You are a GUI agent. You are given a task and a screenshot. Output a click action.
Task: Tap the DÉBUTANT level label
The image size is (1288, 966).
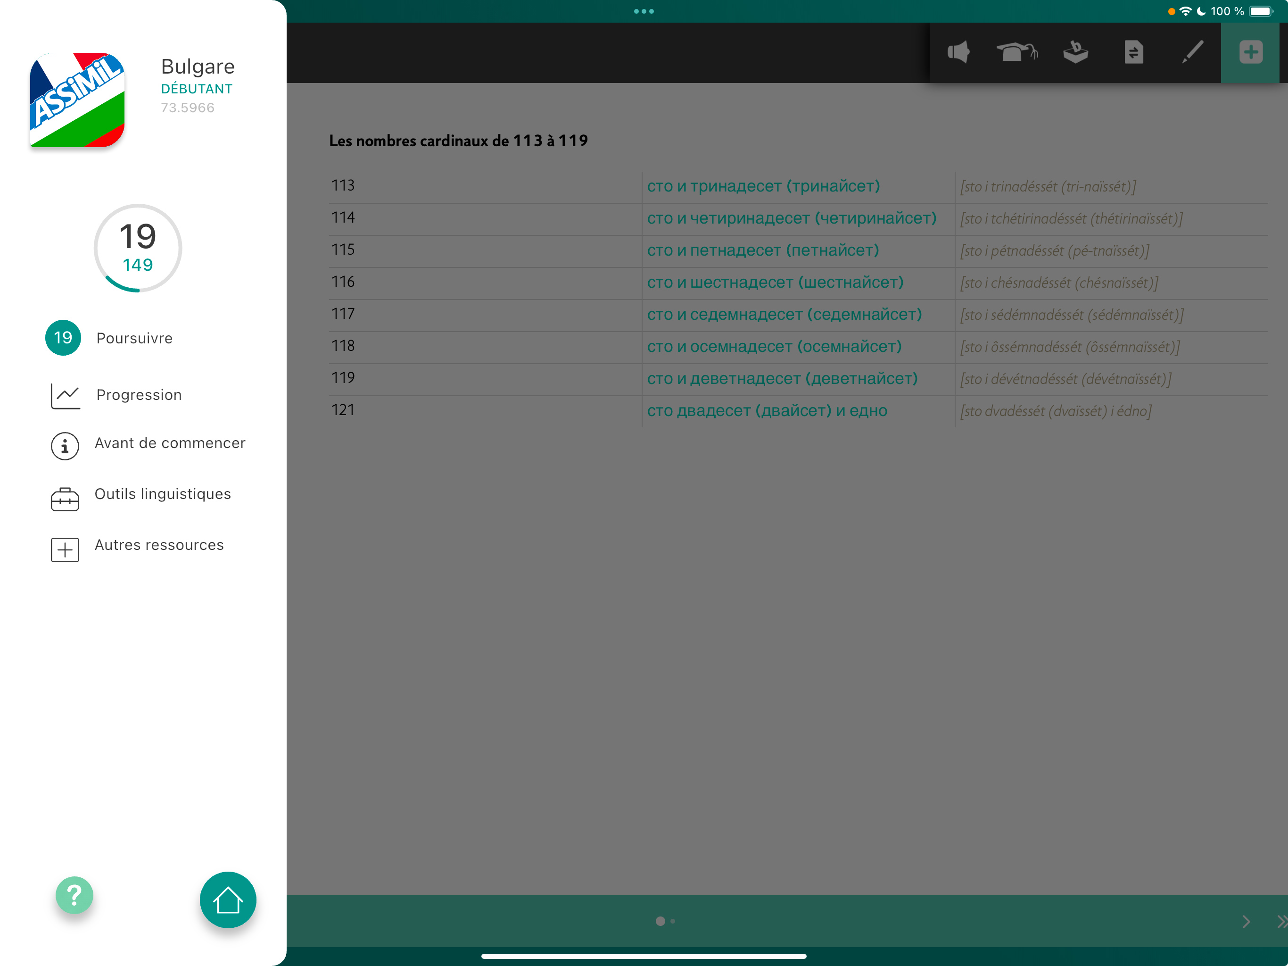click(197, 89)
